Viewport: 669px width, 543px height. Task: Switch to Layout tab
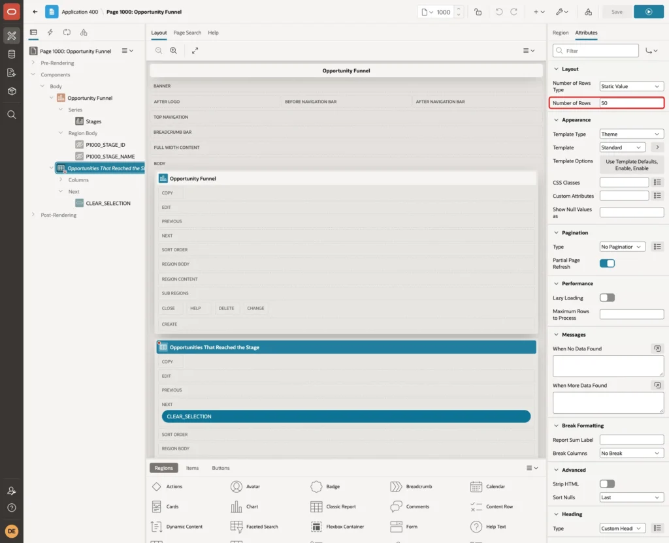tap(159, 33)
